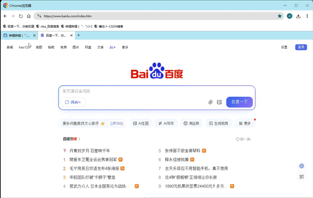The image size is (313, 198).
Task: Open the home page via home icon
Action: [x=29, y=16]
